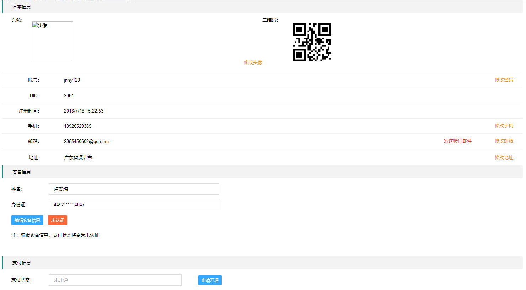Click the orange 未认证 button
The width and height of the screenshot is (526, 290).
point(58,220)
